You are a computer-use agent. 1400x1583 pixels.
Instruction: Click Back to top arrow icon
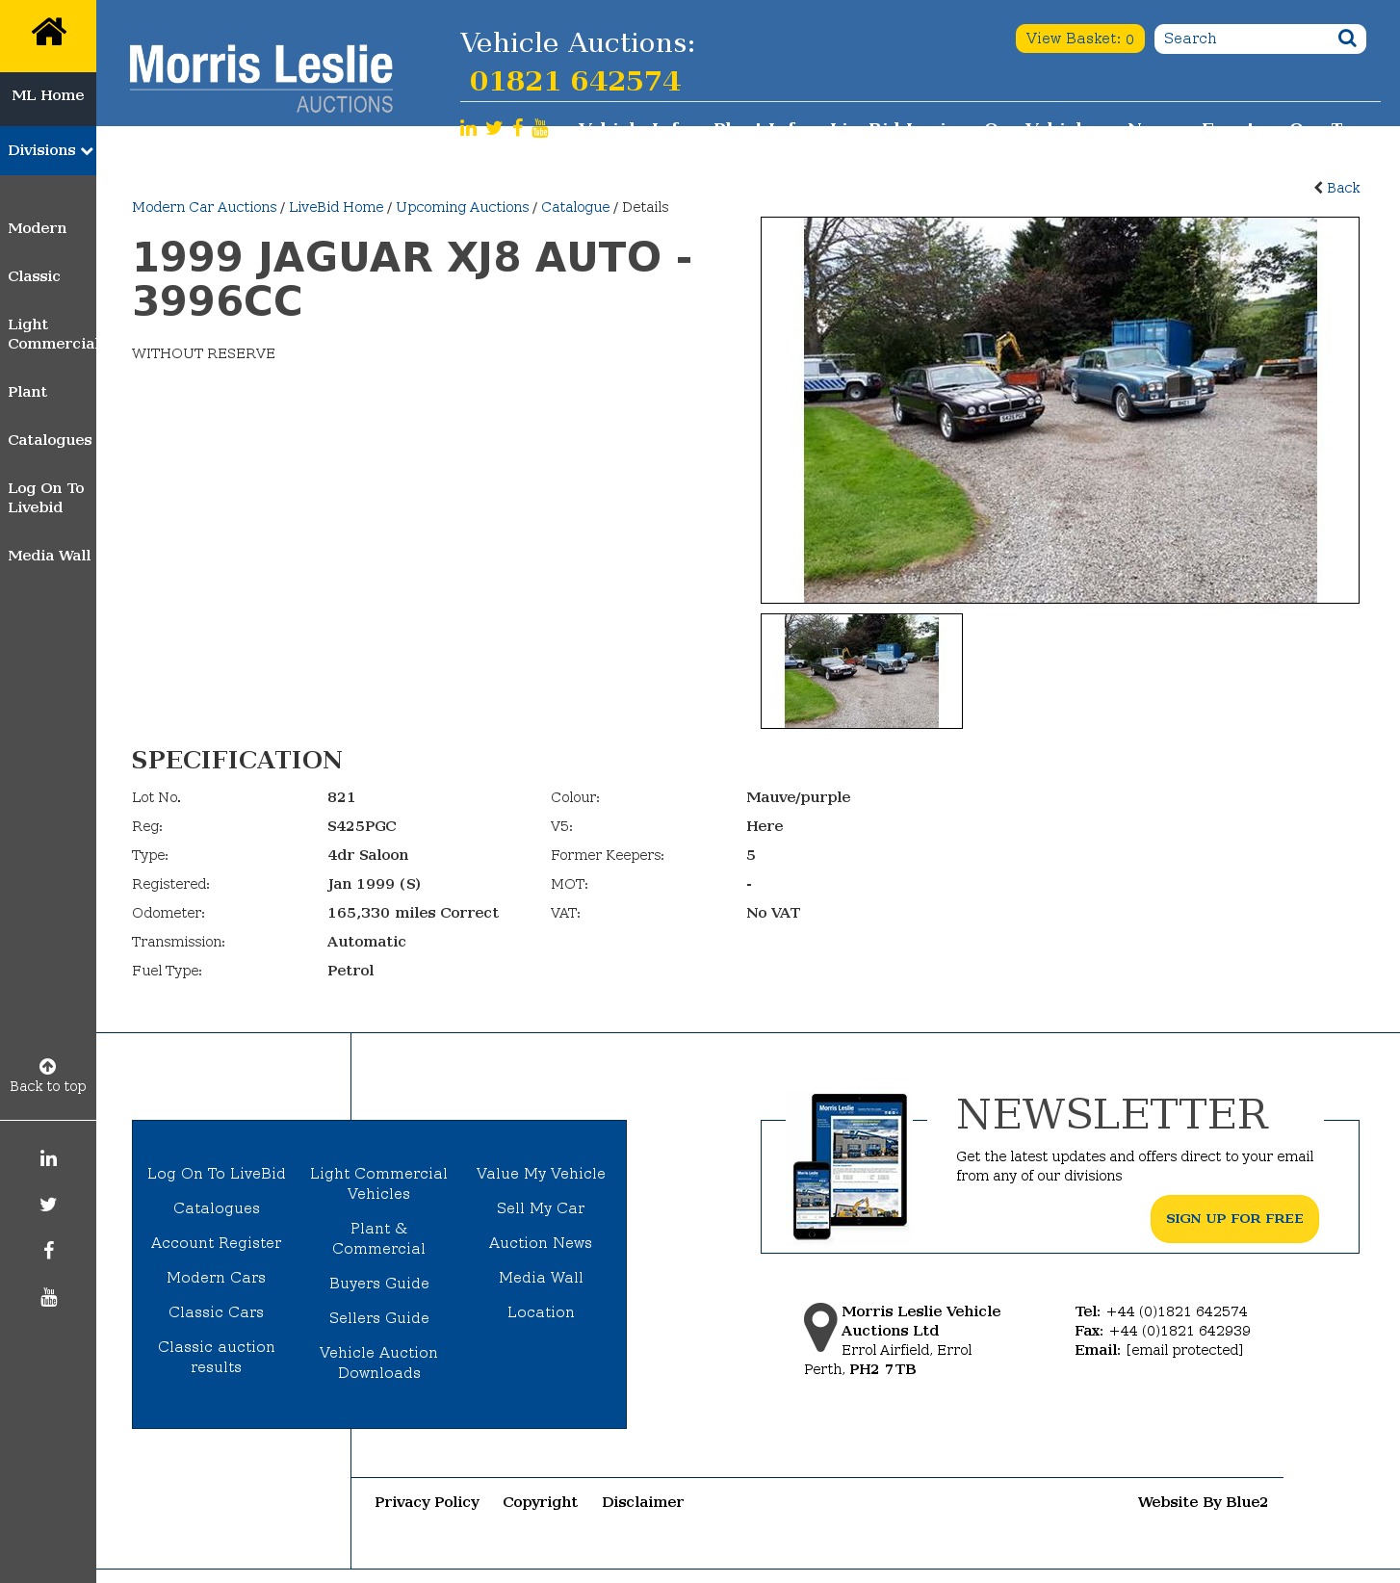[48, 1066]
